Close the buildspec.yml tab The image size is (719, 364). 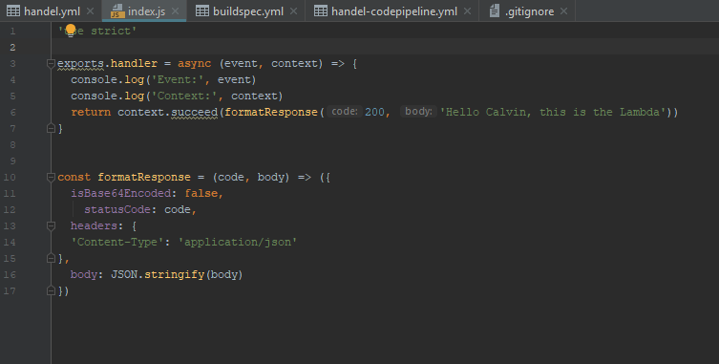click(293, 11)
